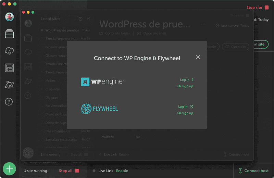Click Go to site folder in inner window

click(115, 33)
